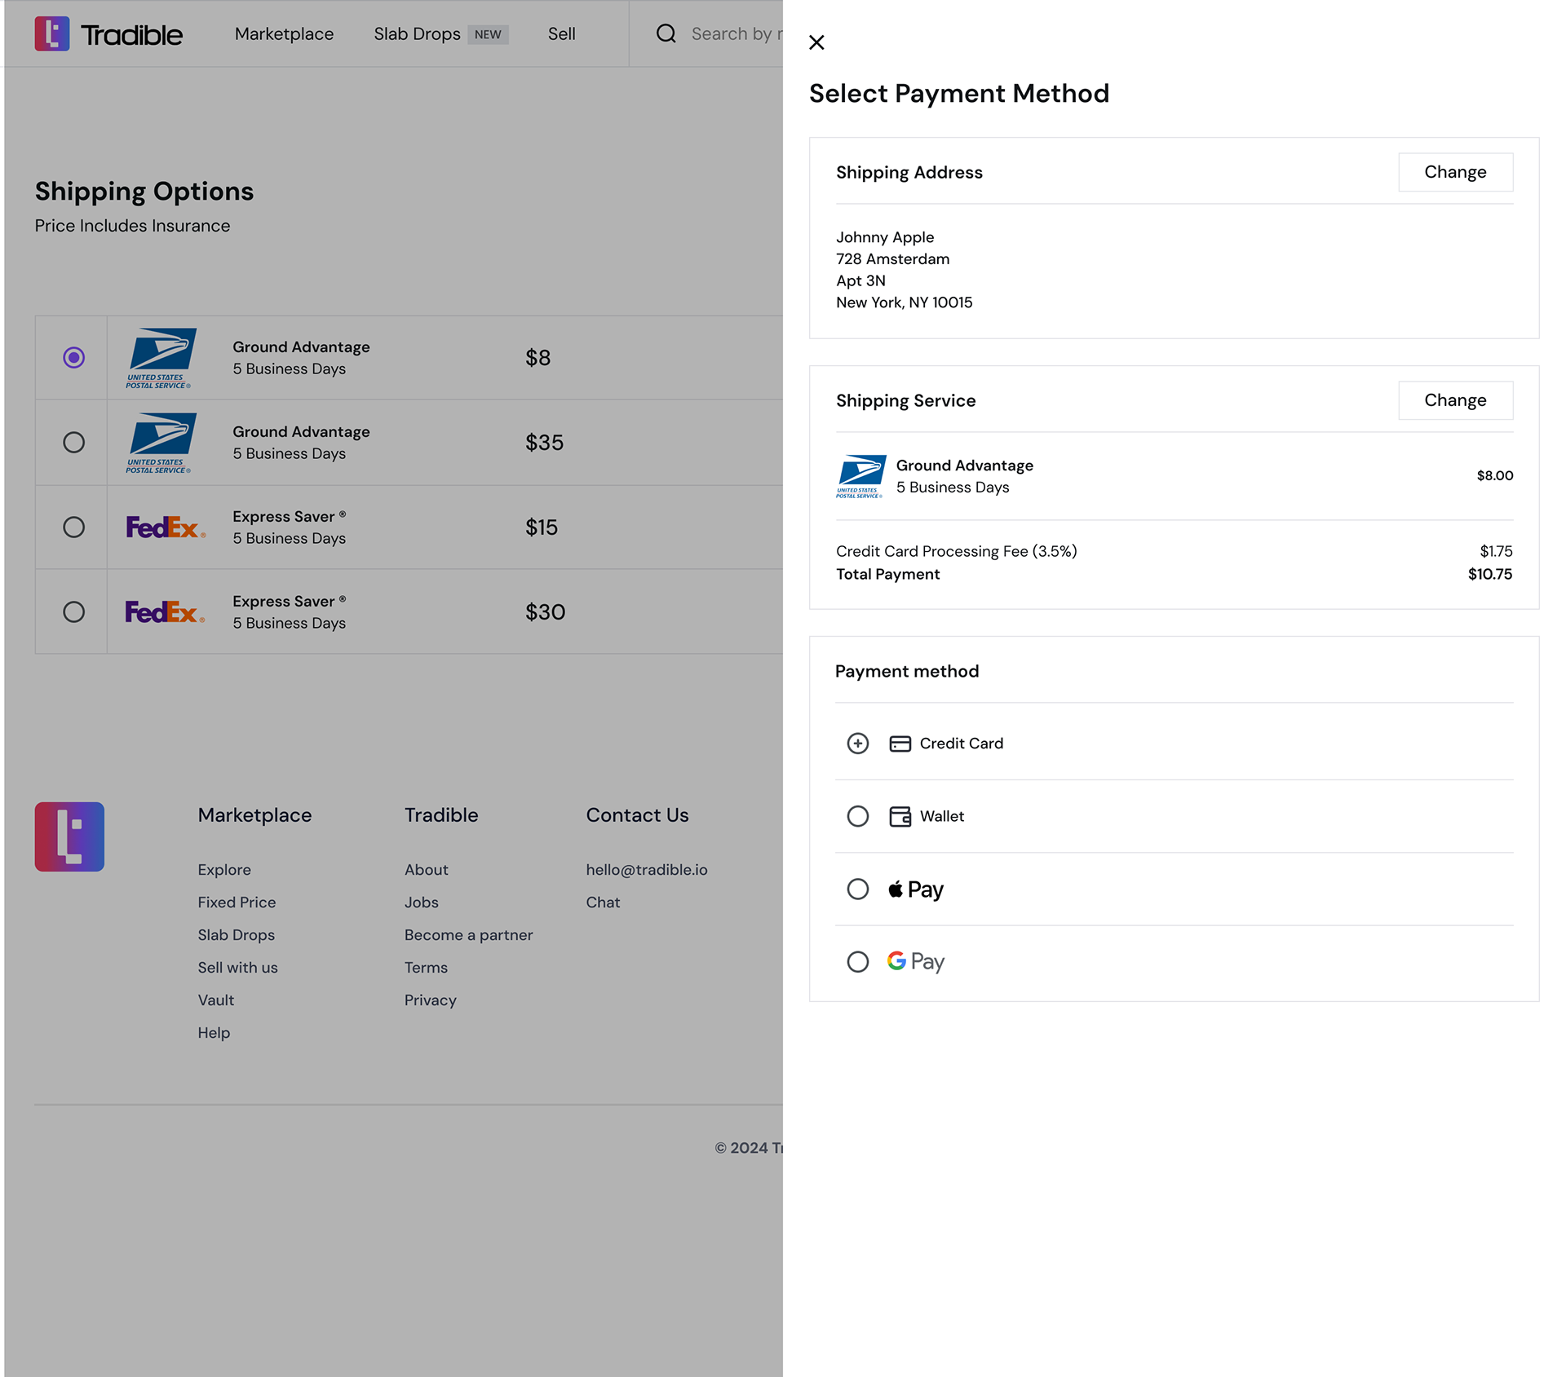Image resolution: width=1566 pixels, height=1377 pixels.
Task: Click the Tradible logo in header
Action: click(x=108, y=34)
